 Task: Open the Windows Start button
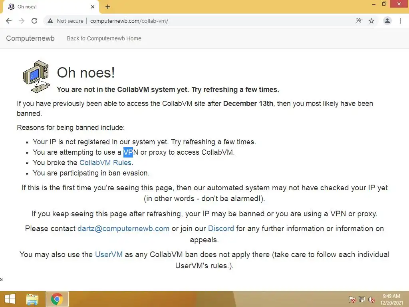[10, 299]
